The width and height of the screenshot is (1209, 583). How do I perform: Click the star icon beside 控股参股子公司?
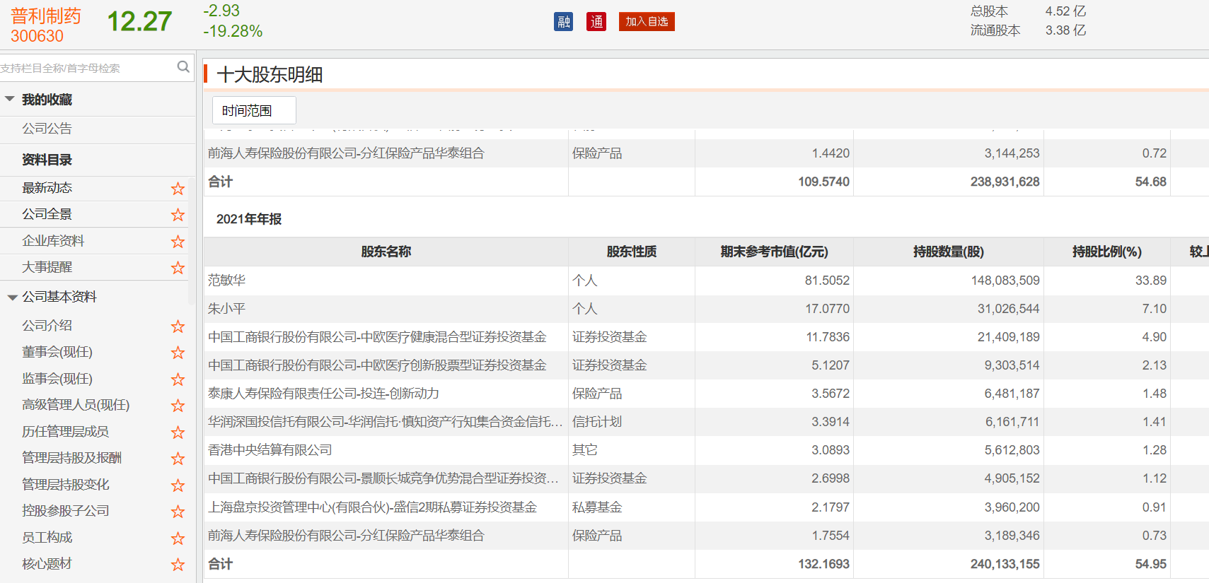[x=178, y=512]
